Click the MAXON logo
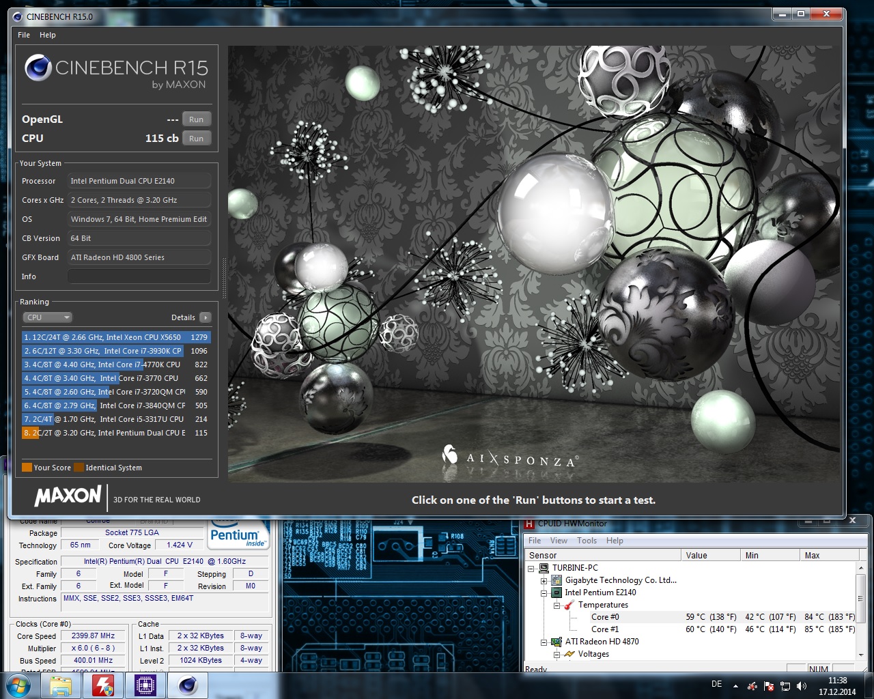The height and width of the screenshot is (699, 874). click(68, 496)
